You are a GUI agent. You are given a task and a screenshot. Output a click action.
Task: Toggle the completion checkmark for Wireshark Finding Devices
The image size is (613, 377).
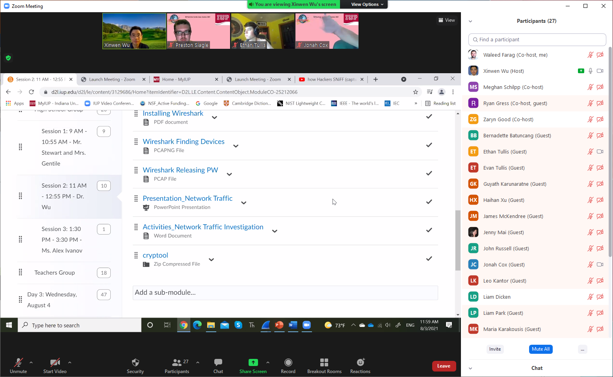pos(429,145)
